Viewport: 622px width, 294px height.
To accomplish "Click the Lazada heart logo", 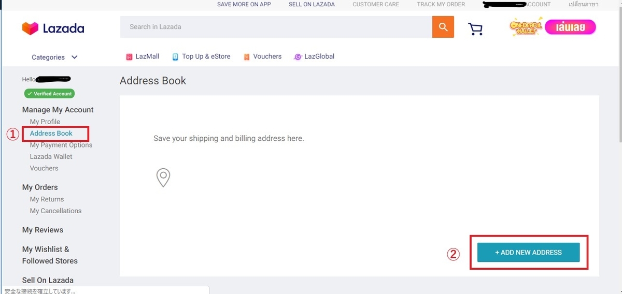I will (x=30, y=28).
